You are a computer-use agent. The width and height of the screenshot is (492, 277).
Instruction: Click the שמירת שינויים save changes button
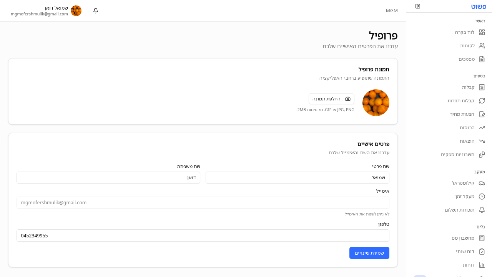click(x=369, y=253)
